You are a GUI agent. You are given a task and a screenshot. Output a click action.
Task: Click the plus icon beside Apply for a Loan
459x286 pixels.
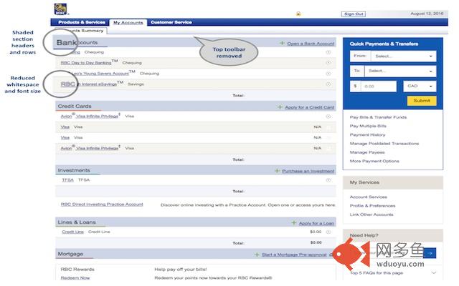294,223
